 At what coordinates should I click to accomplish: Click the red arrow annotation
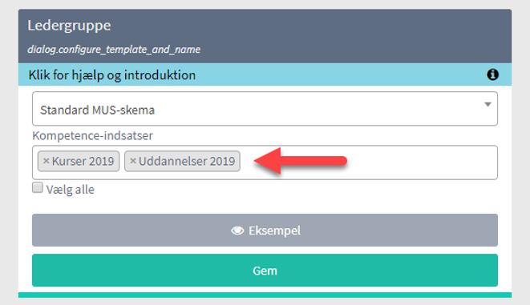click(x=301, y=161)
